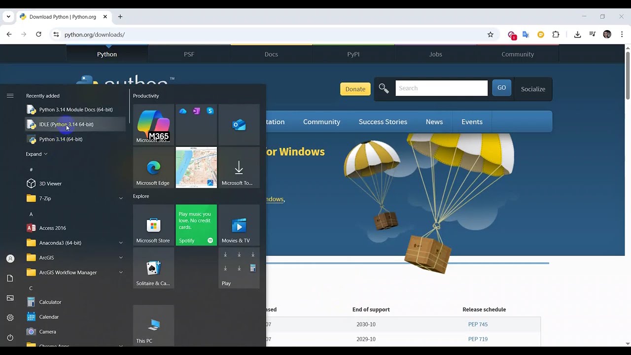Click the search field on python.org

tap(441, 88)
